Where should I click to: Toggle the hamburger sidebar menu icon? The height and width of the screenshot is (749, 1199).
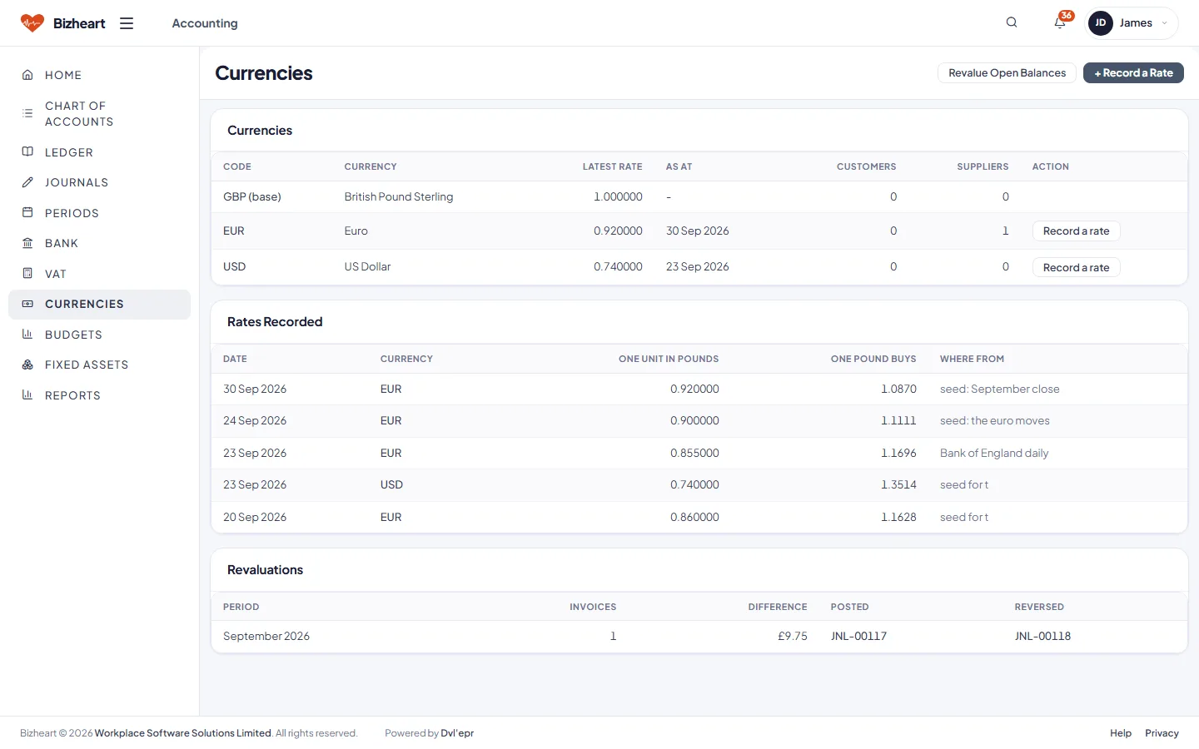[x=127, y=23]
